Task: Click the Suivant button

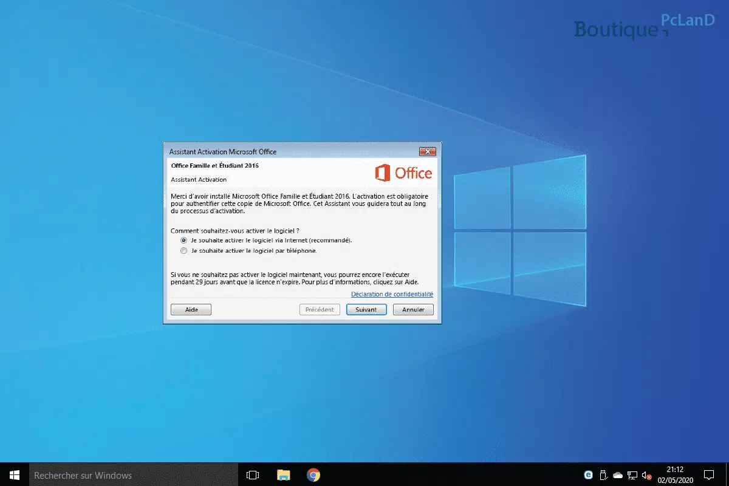Action: (x=366, y=309)
